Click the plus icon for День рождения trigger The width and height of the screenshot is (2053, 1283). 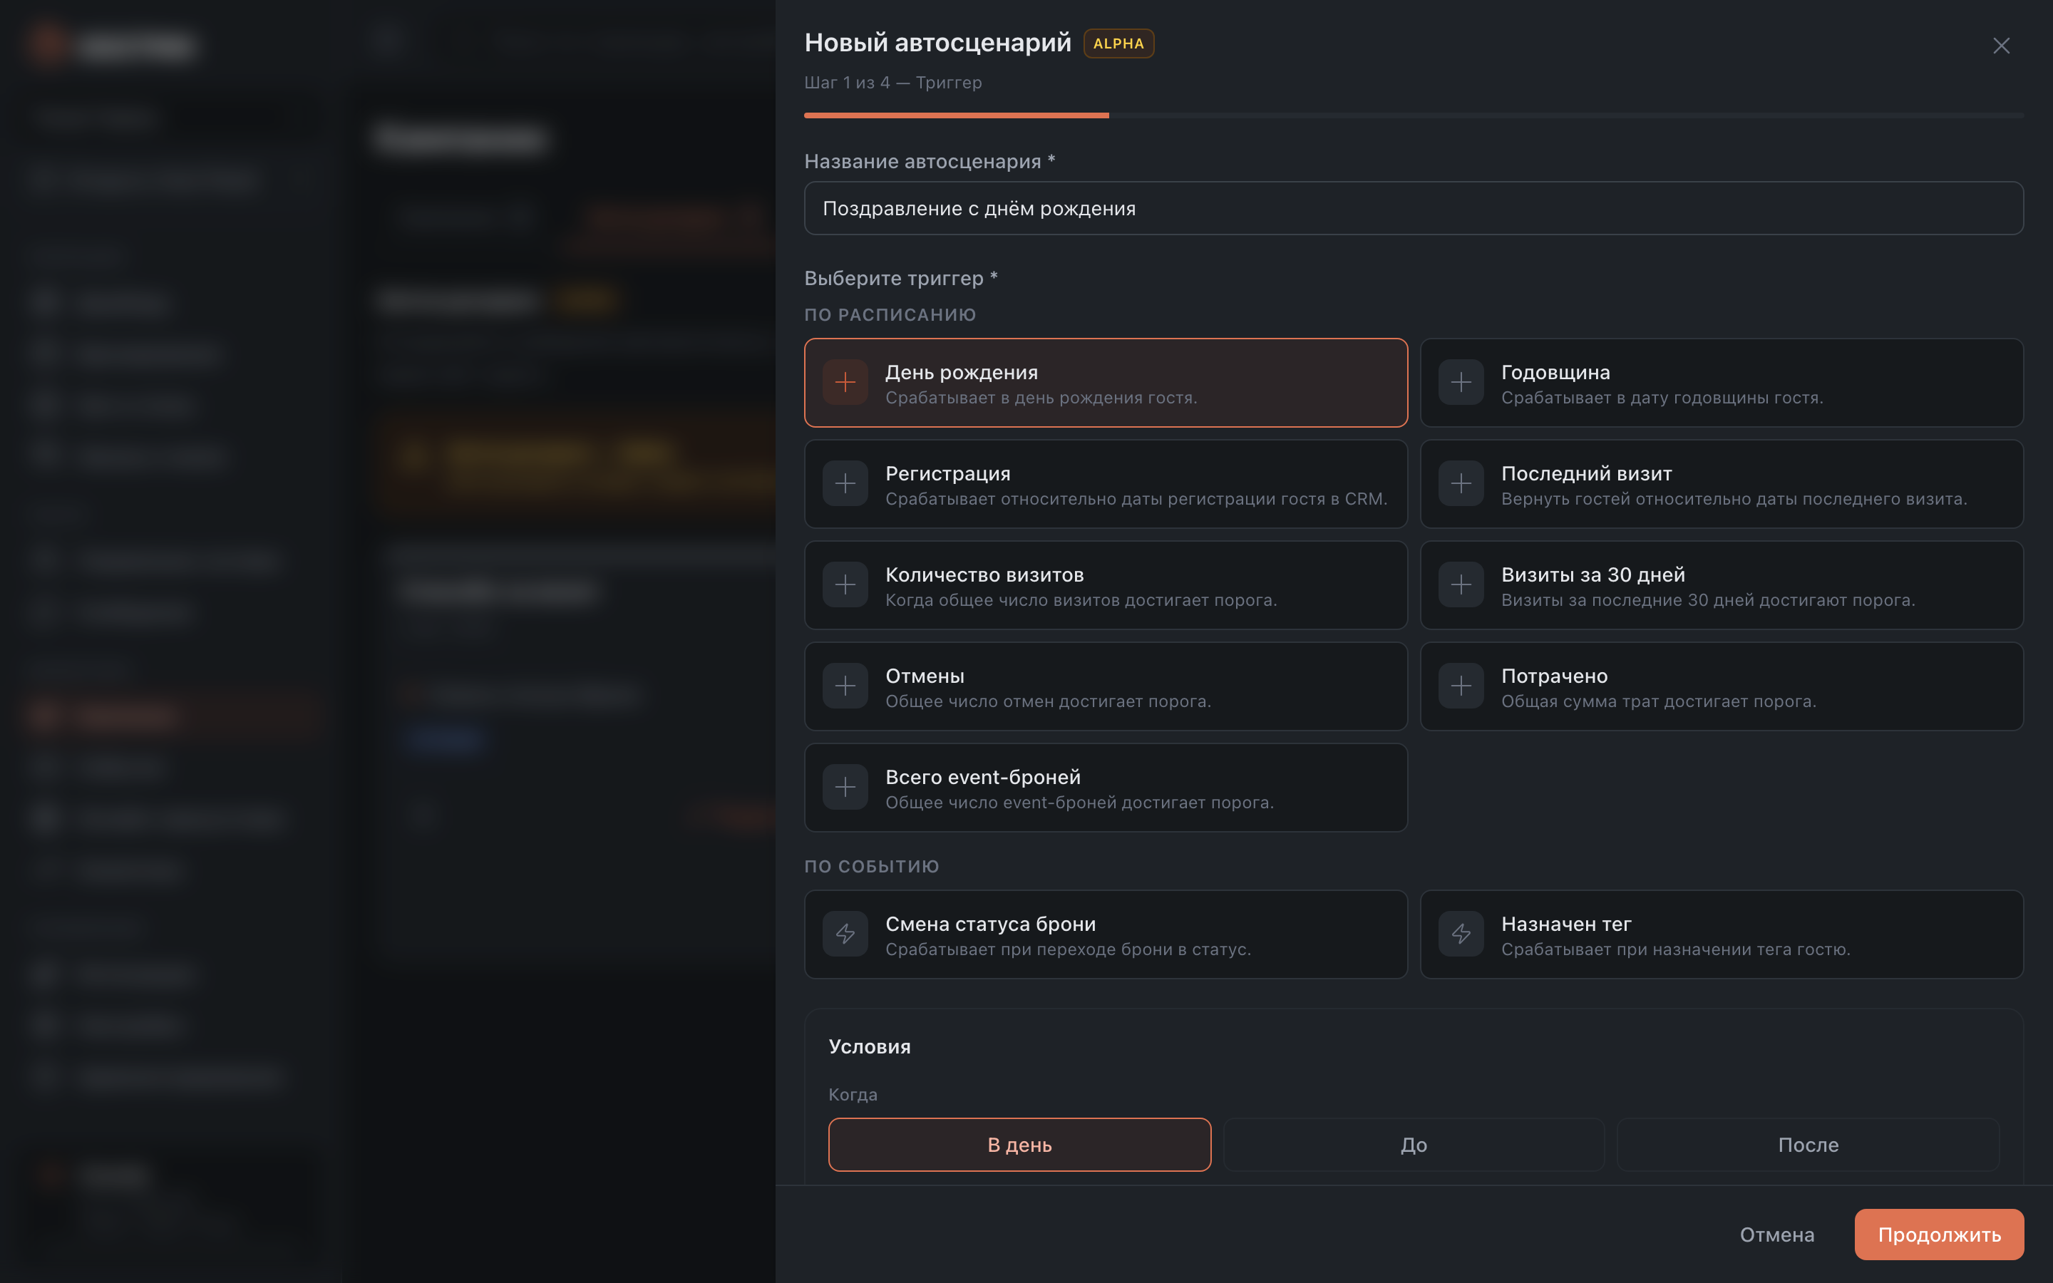845,383
